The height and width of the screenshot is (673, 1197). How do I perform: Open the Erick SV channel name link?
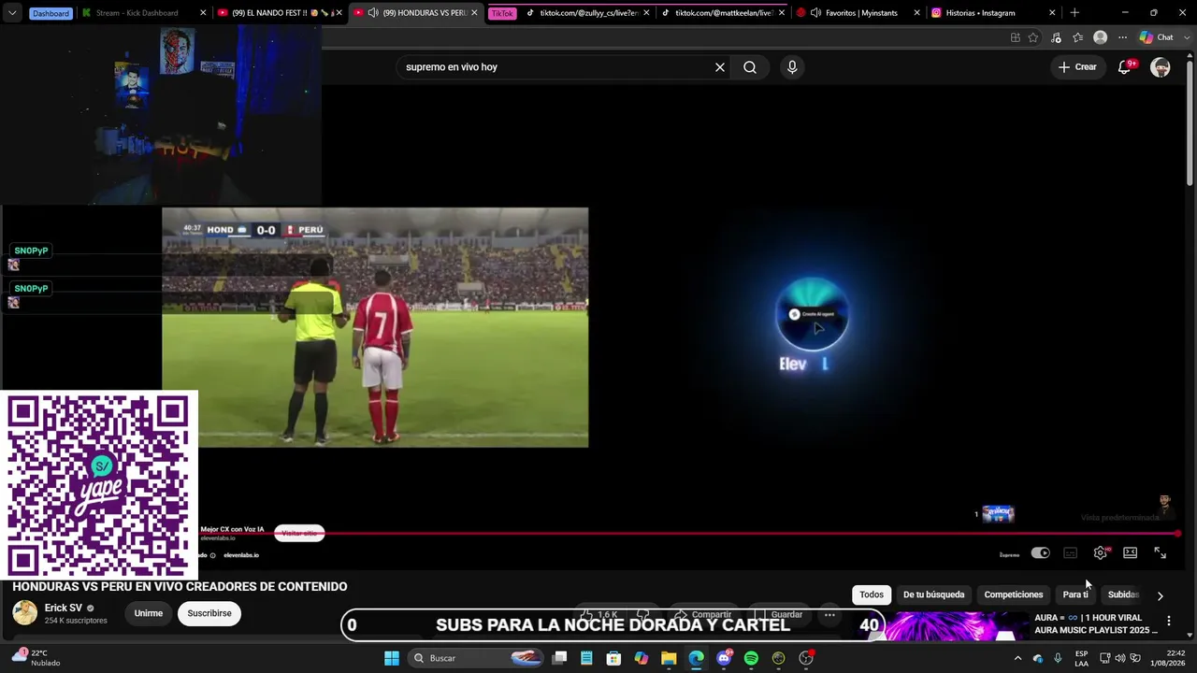tap(64, 608)
